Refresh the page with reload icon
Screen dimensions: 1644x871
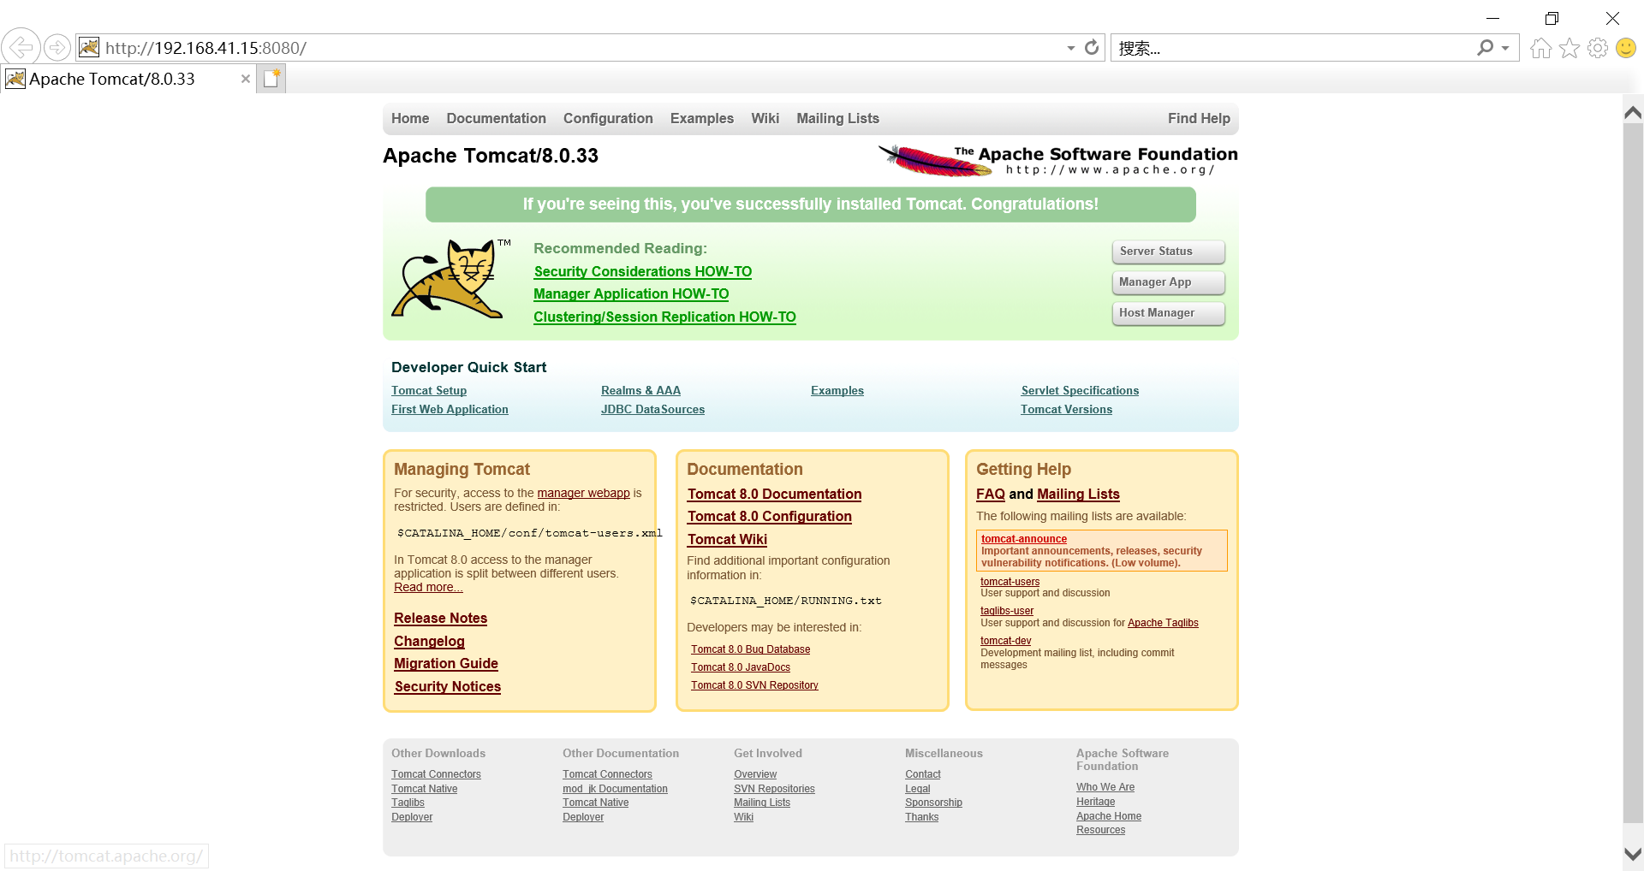[x=1092, y=48]
